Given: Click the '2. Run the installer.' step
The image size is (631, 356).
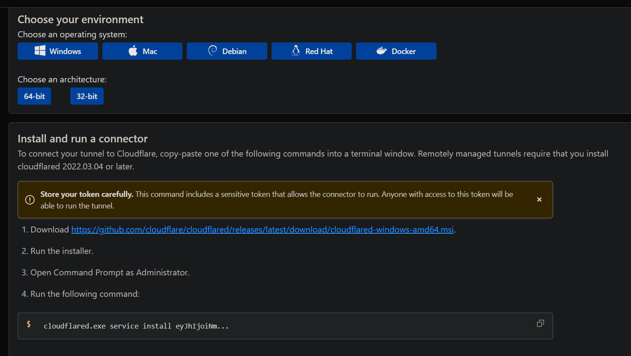Looking at the screenshot, I should click(x=57, y=251).
